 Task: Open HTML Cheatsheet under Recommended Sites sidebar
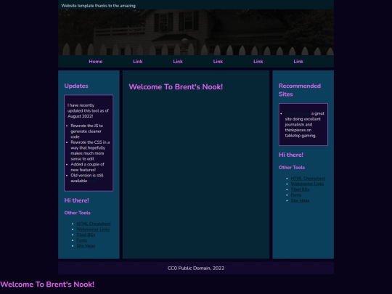(x=308, y=179)
